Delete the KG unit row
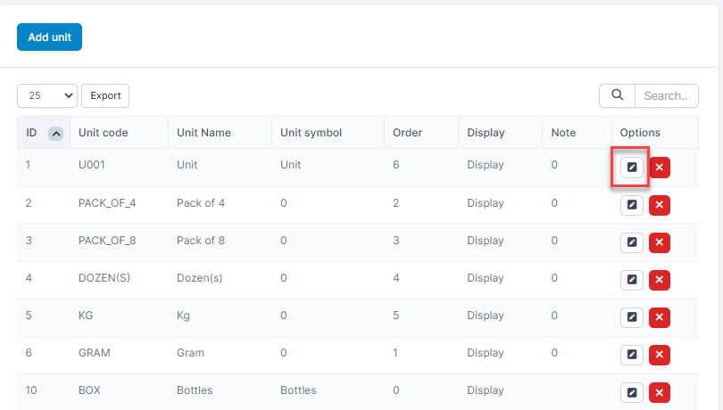 (659, 317)
